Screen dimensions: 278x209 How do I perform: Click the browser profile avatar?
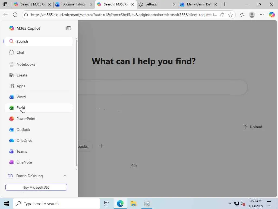(252, 15)
